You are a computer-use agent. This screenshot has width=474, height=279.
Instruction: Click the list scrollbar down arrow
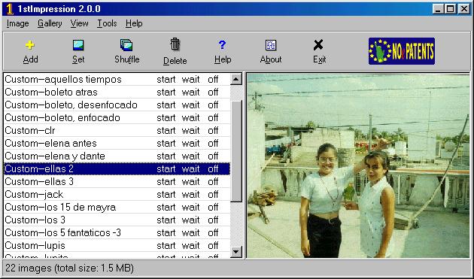236,251
